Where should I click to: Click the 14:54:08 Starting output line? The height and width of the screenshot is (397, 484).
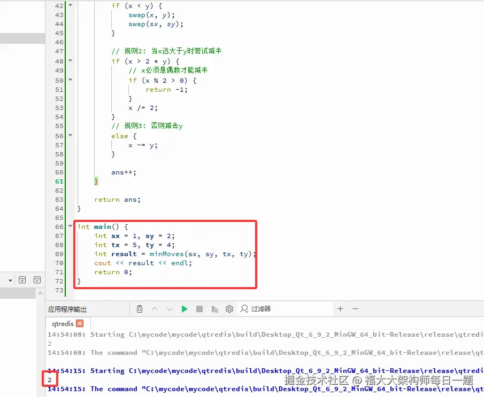pyautogui.click(x=265, y=335)
